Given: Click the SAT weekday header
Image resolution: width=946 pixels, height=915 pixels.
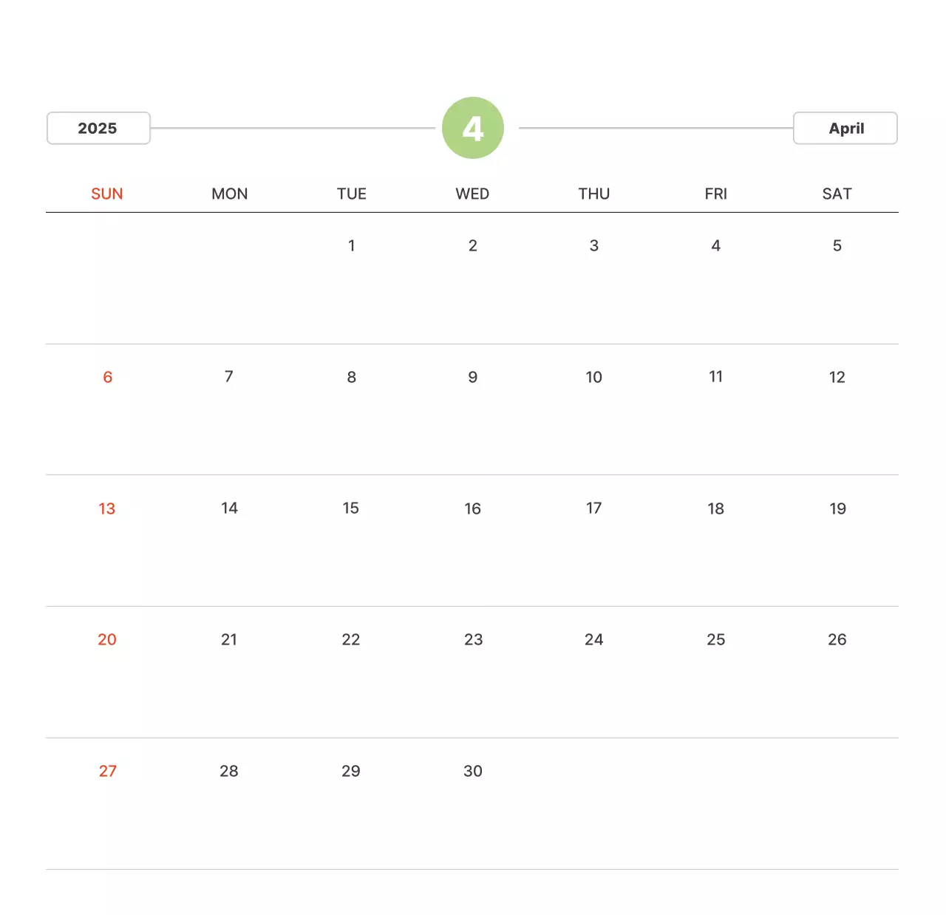Looking at the screenshot, I should coord(837,194).
